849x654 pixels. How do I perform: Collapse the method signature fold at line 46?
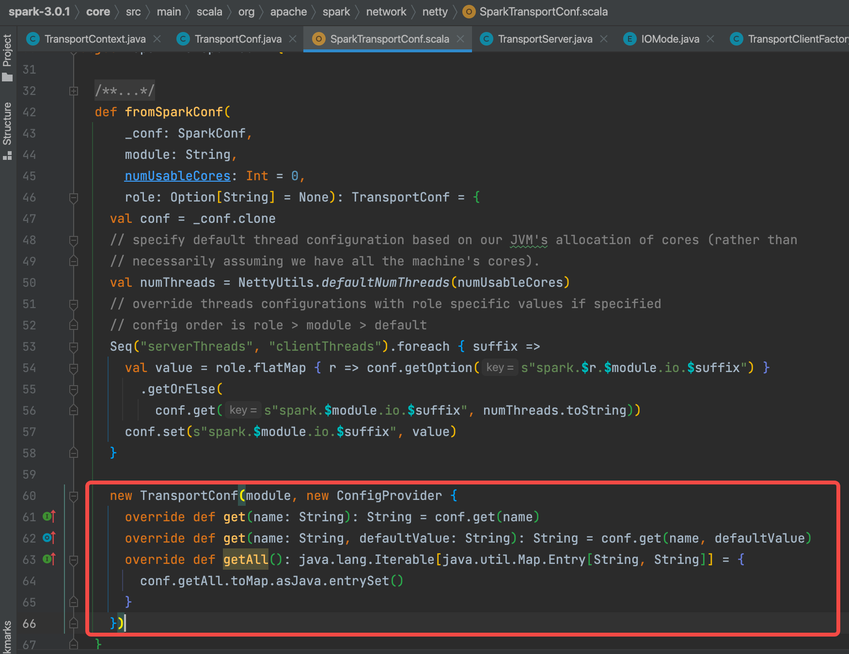(74, 198)
